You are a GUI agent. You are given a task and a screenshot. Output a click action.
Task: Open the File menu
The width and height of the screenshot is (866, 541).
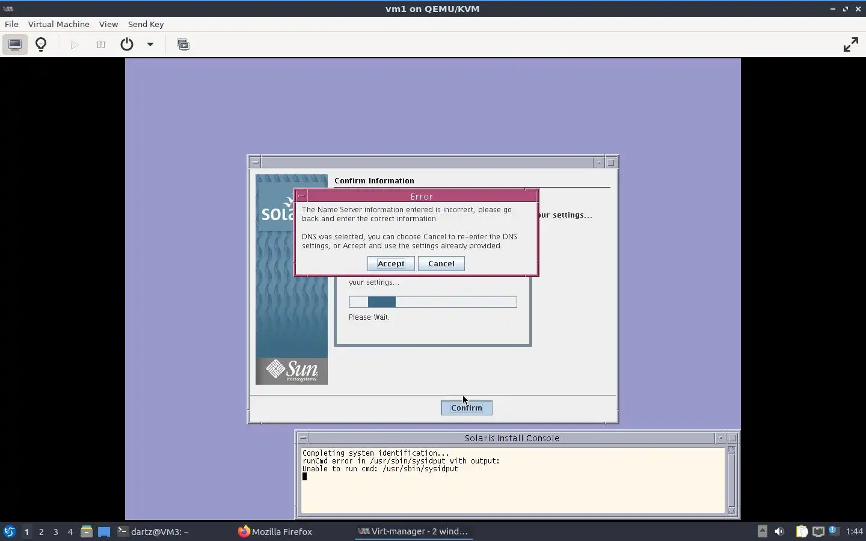coord(11,24)
